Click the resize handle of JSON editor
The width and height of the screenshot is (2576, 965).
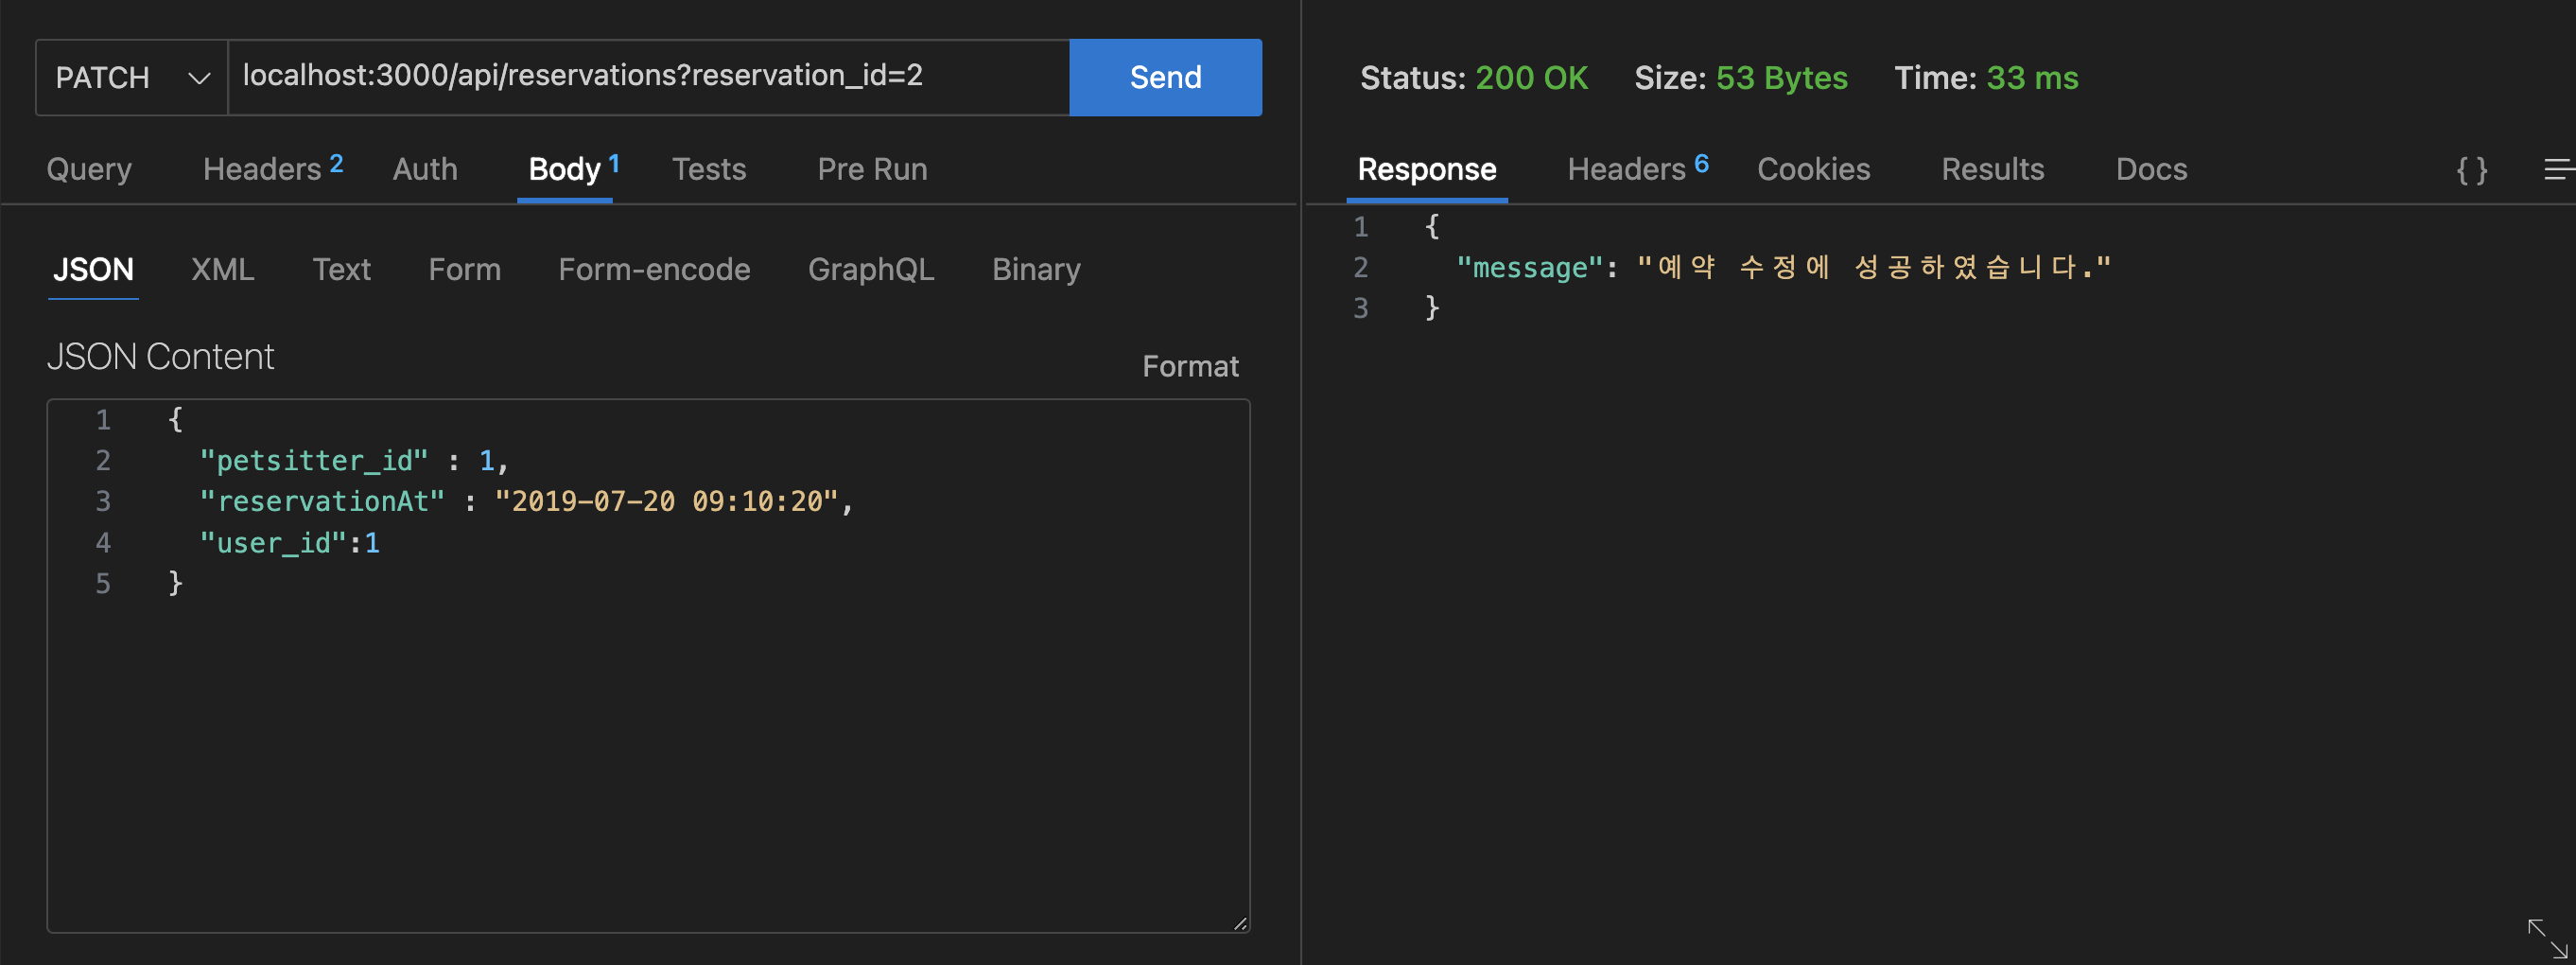1240,923
